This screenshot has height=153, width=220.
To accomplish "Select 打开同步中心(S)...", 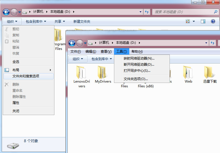I will click(x=142, y=70).
